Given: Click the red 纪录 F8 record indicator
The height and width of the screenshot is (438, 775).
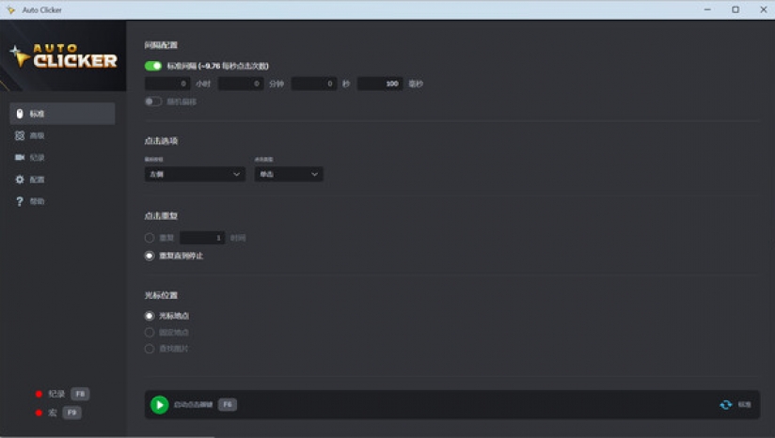Looking at the screenshot, I should pyautogui.click(x=39, y=395).
